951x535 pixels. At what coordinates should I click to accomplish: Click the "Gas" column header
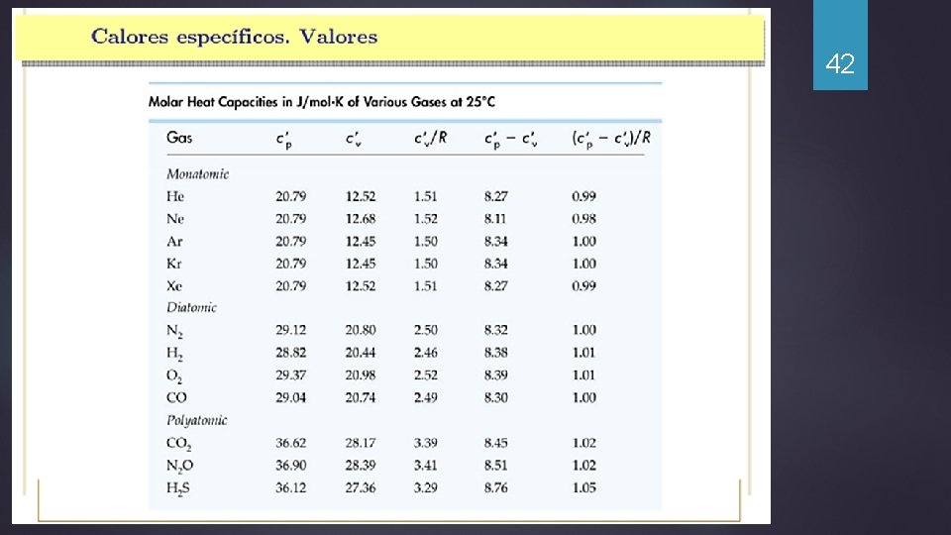click(x=179, y=138)
